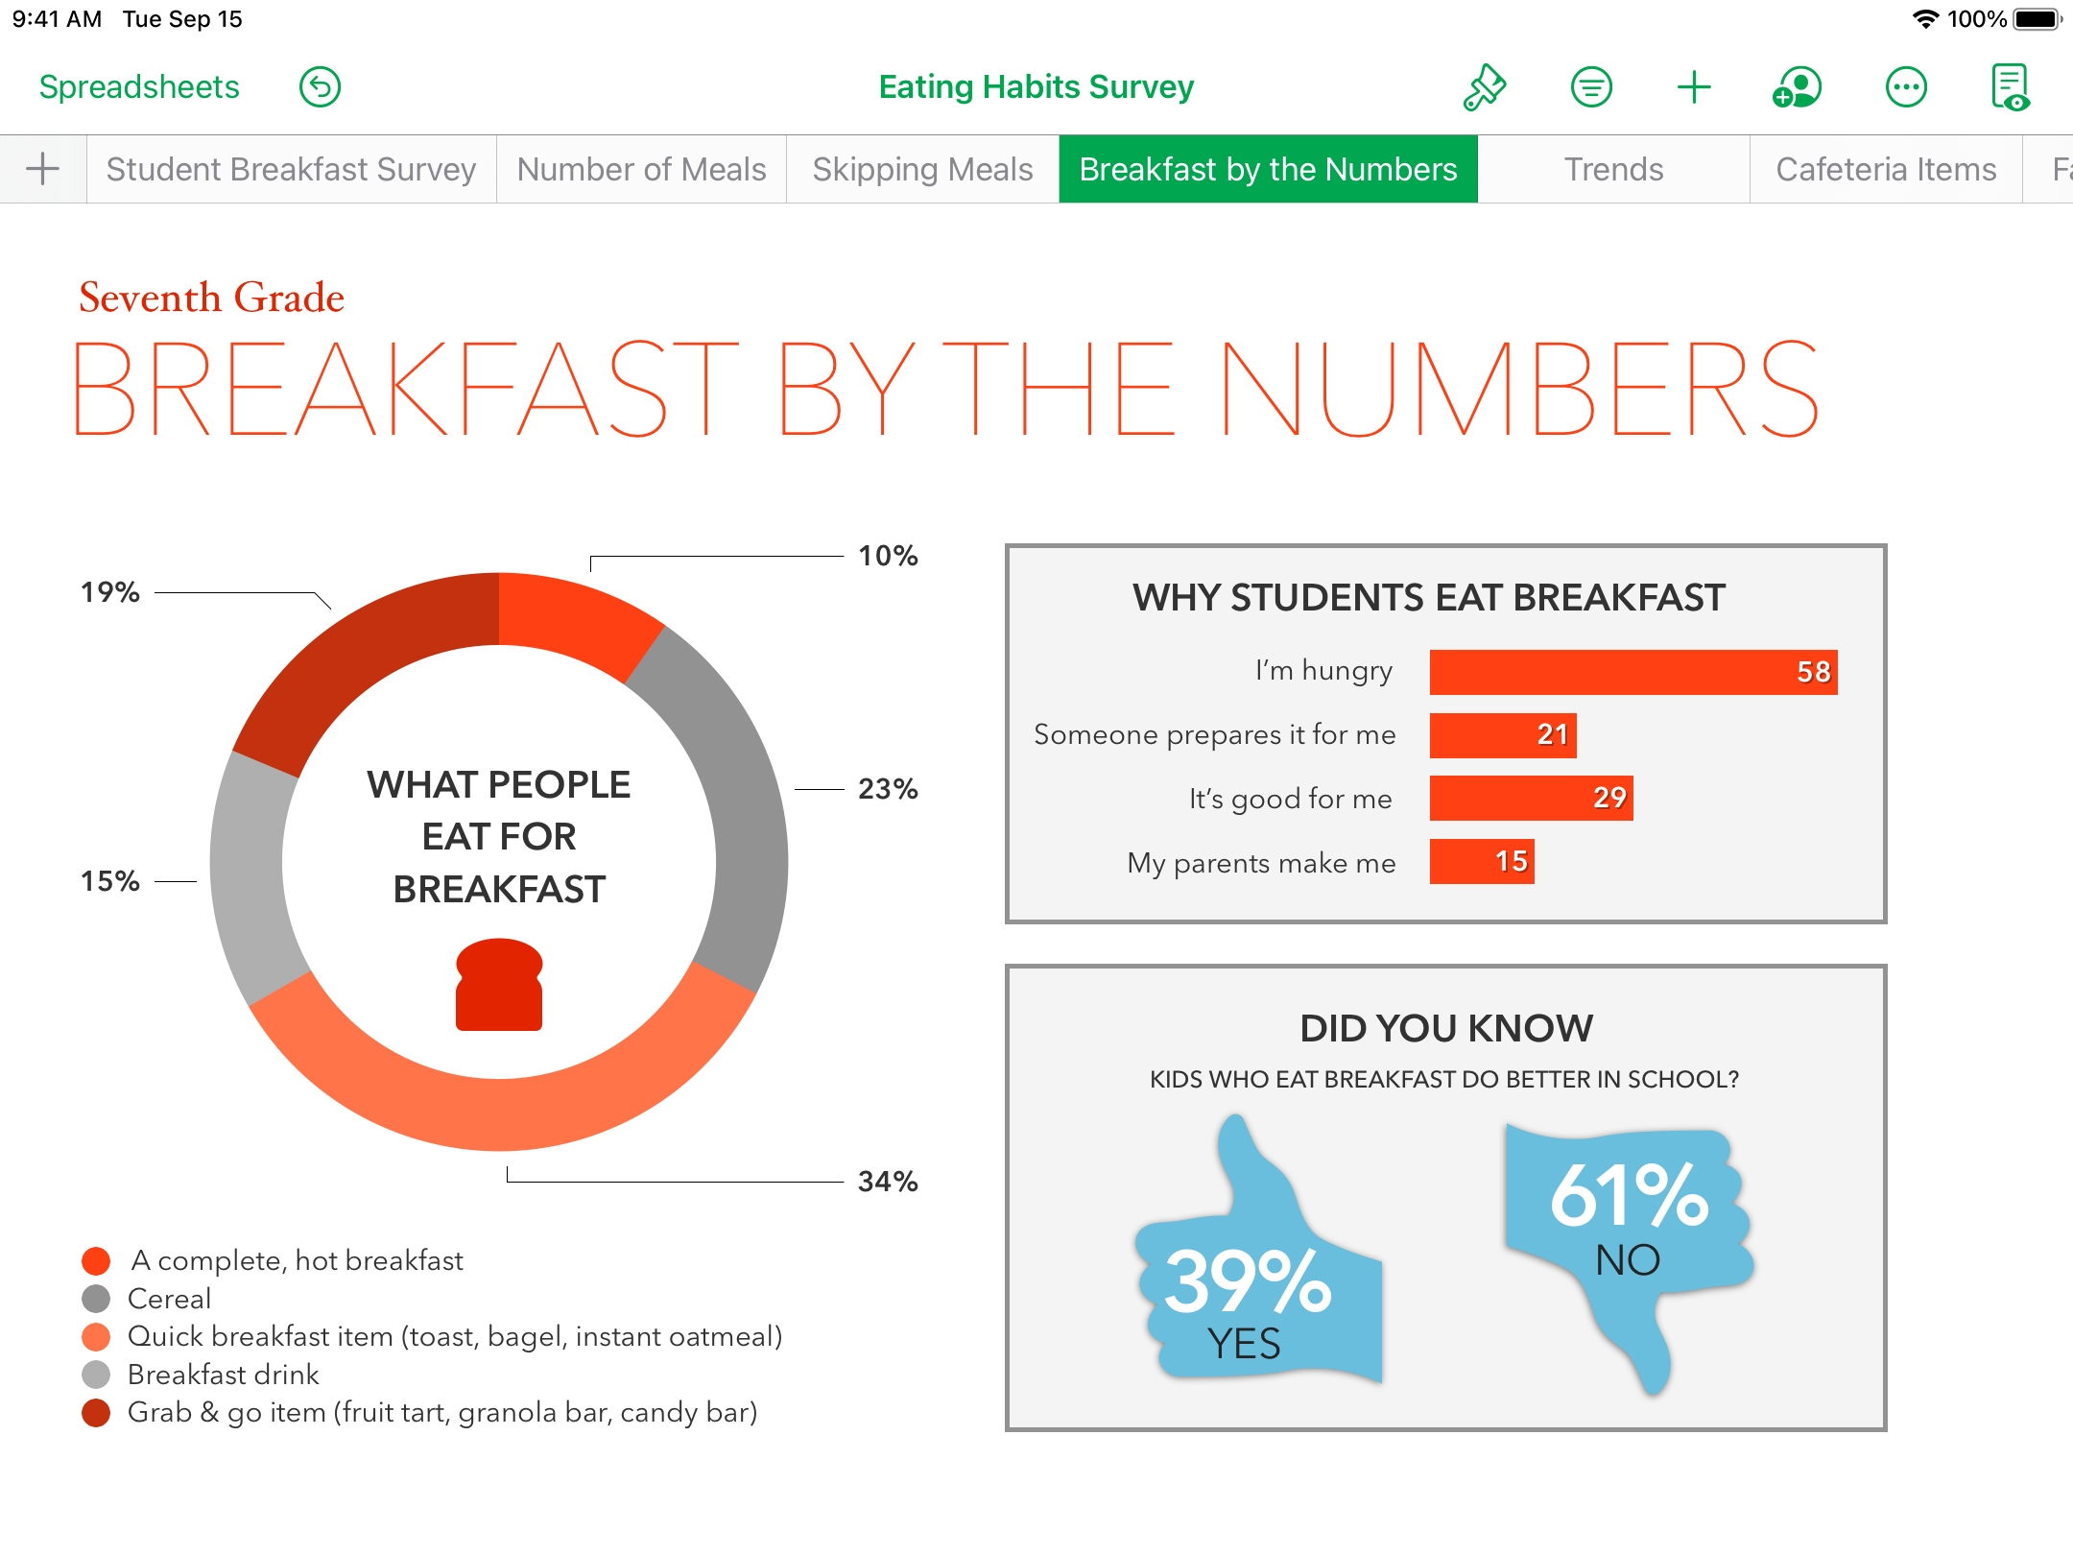
Task: Tap the Insert plus icon
Action: [1694, 87]
